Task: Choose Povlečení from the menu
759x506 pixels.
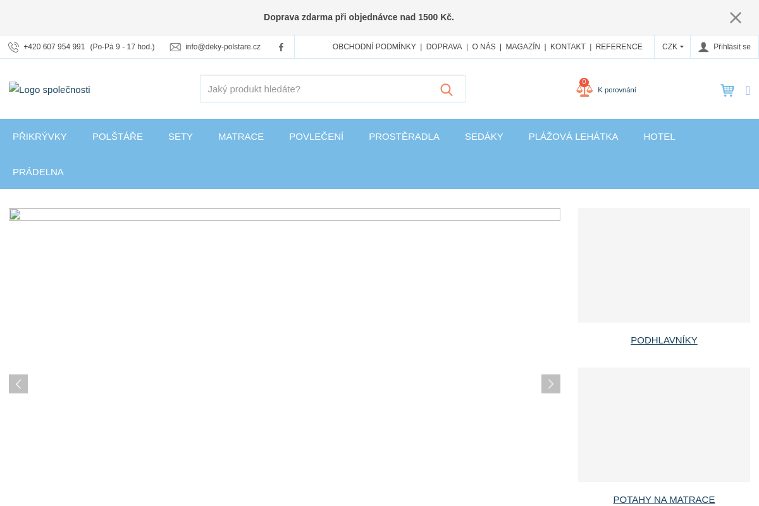Action: (316, 137)
